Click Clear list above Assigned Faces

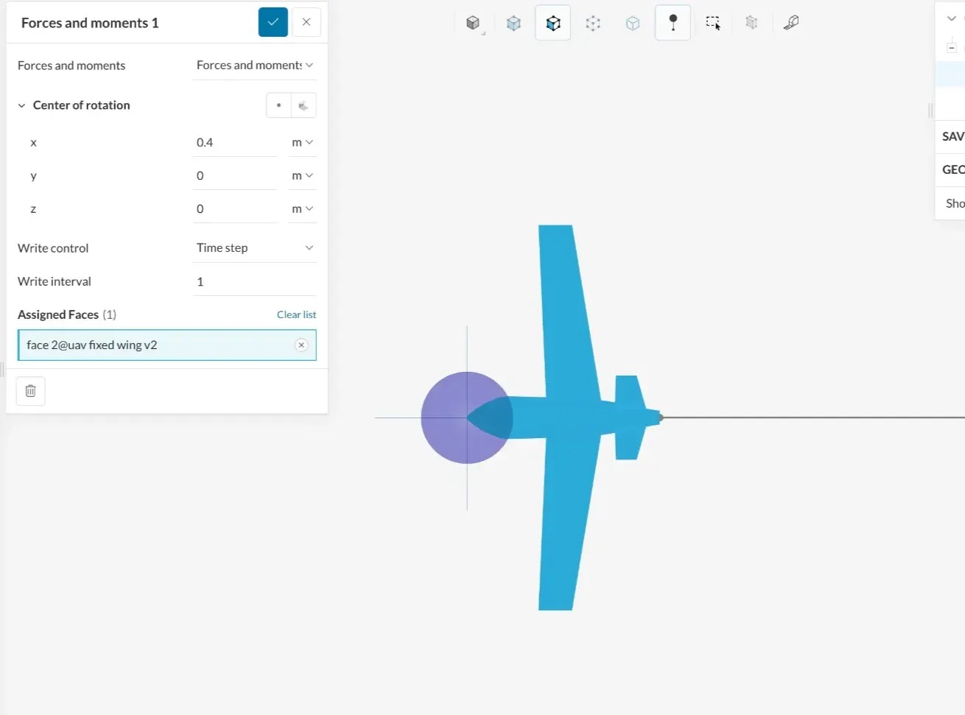(x=296, y=314)
